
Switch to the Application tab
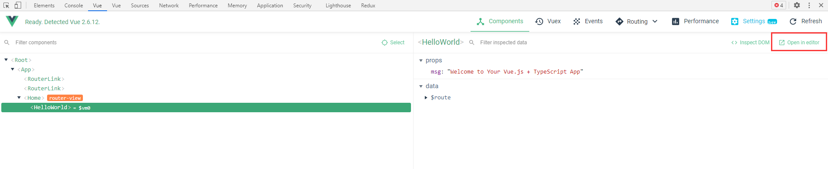coord(270,6)
